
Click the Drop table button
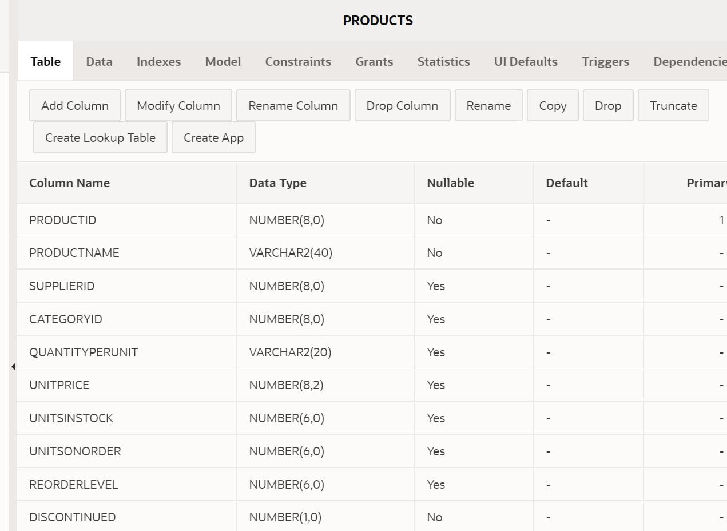(608, 105)
